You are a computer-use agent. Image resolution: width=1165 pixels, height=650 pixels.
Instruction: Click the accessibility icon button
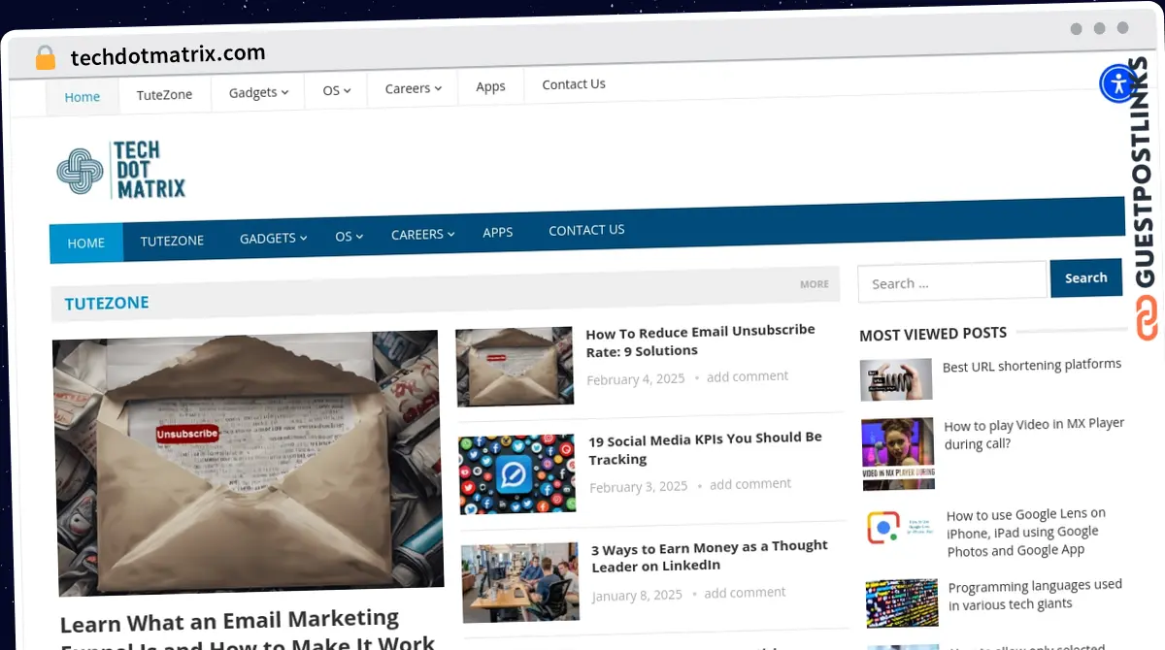point(1118,83)
